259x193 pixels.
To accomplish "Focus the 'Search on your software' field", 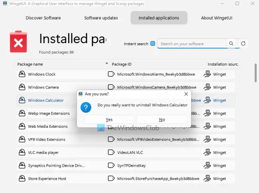I will click(x=192, y=44).
